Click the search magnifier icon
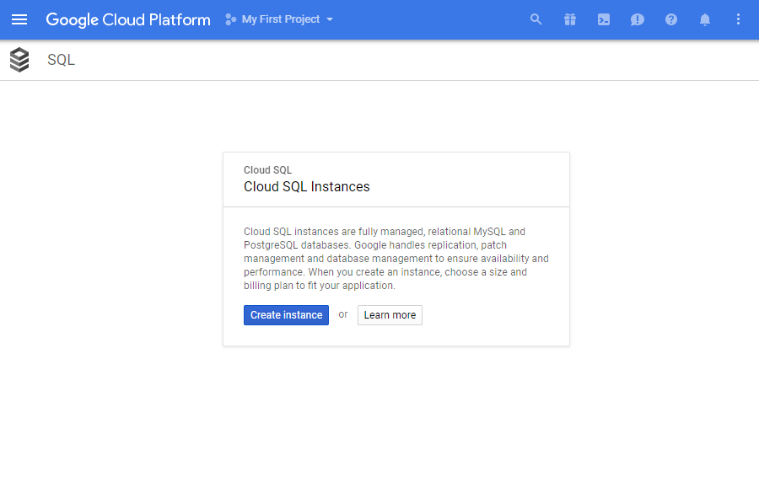The image size is (759, 477). [536, 19]
